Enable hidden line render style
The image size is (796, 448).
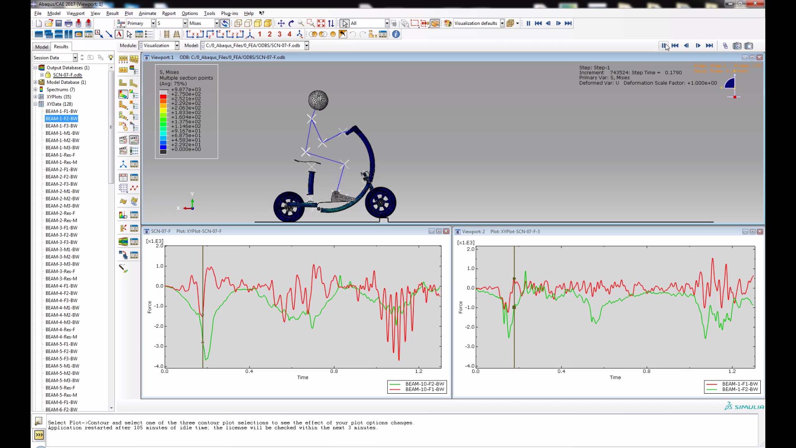[248, 24]
